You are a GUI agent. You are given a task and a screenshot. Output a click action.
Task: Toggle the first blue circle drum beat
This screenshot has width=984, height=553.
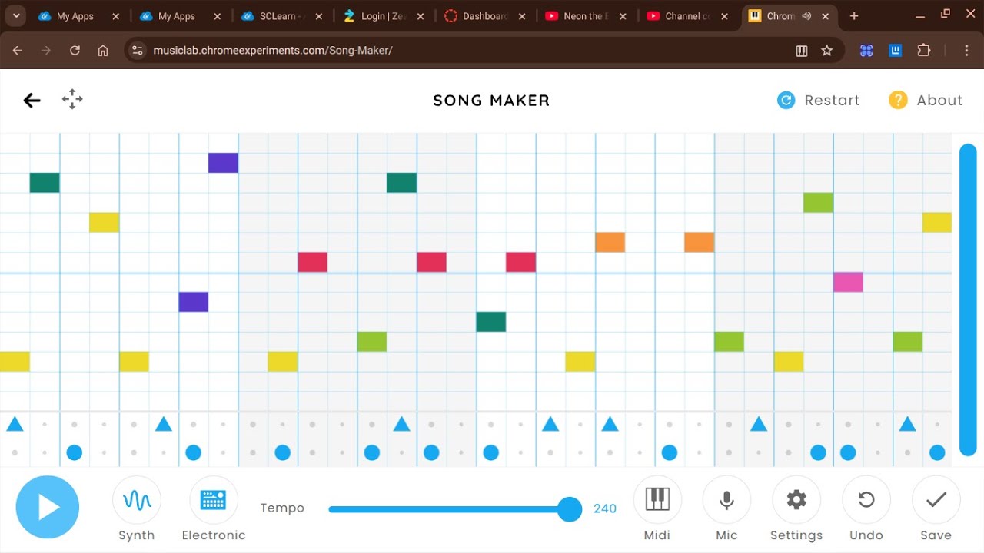click(x=75, y=452)
